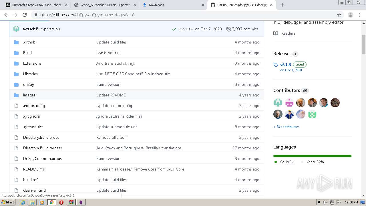Click commit hash 2b6dcfa
The height and width of the screenshot is (206, 366).
(x=186, y=29)
